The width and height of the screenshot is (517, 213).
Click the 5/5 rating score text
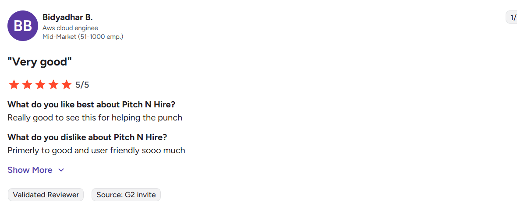point(82,85)
